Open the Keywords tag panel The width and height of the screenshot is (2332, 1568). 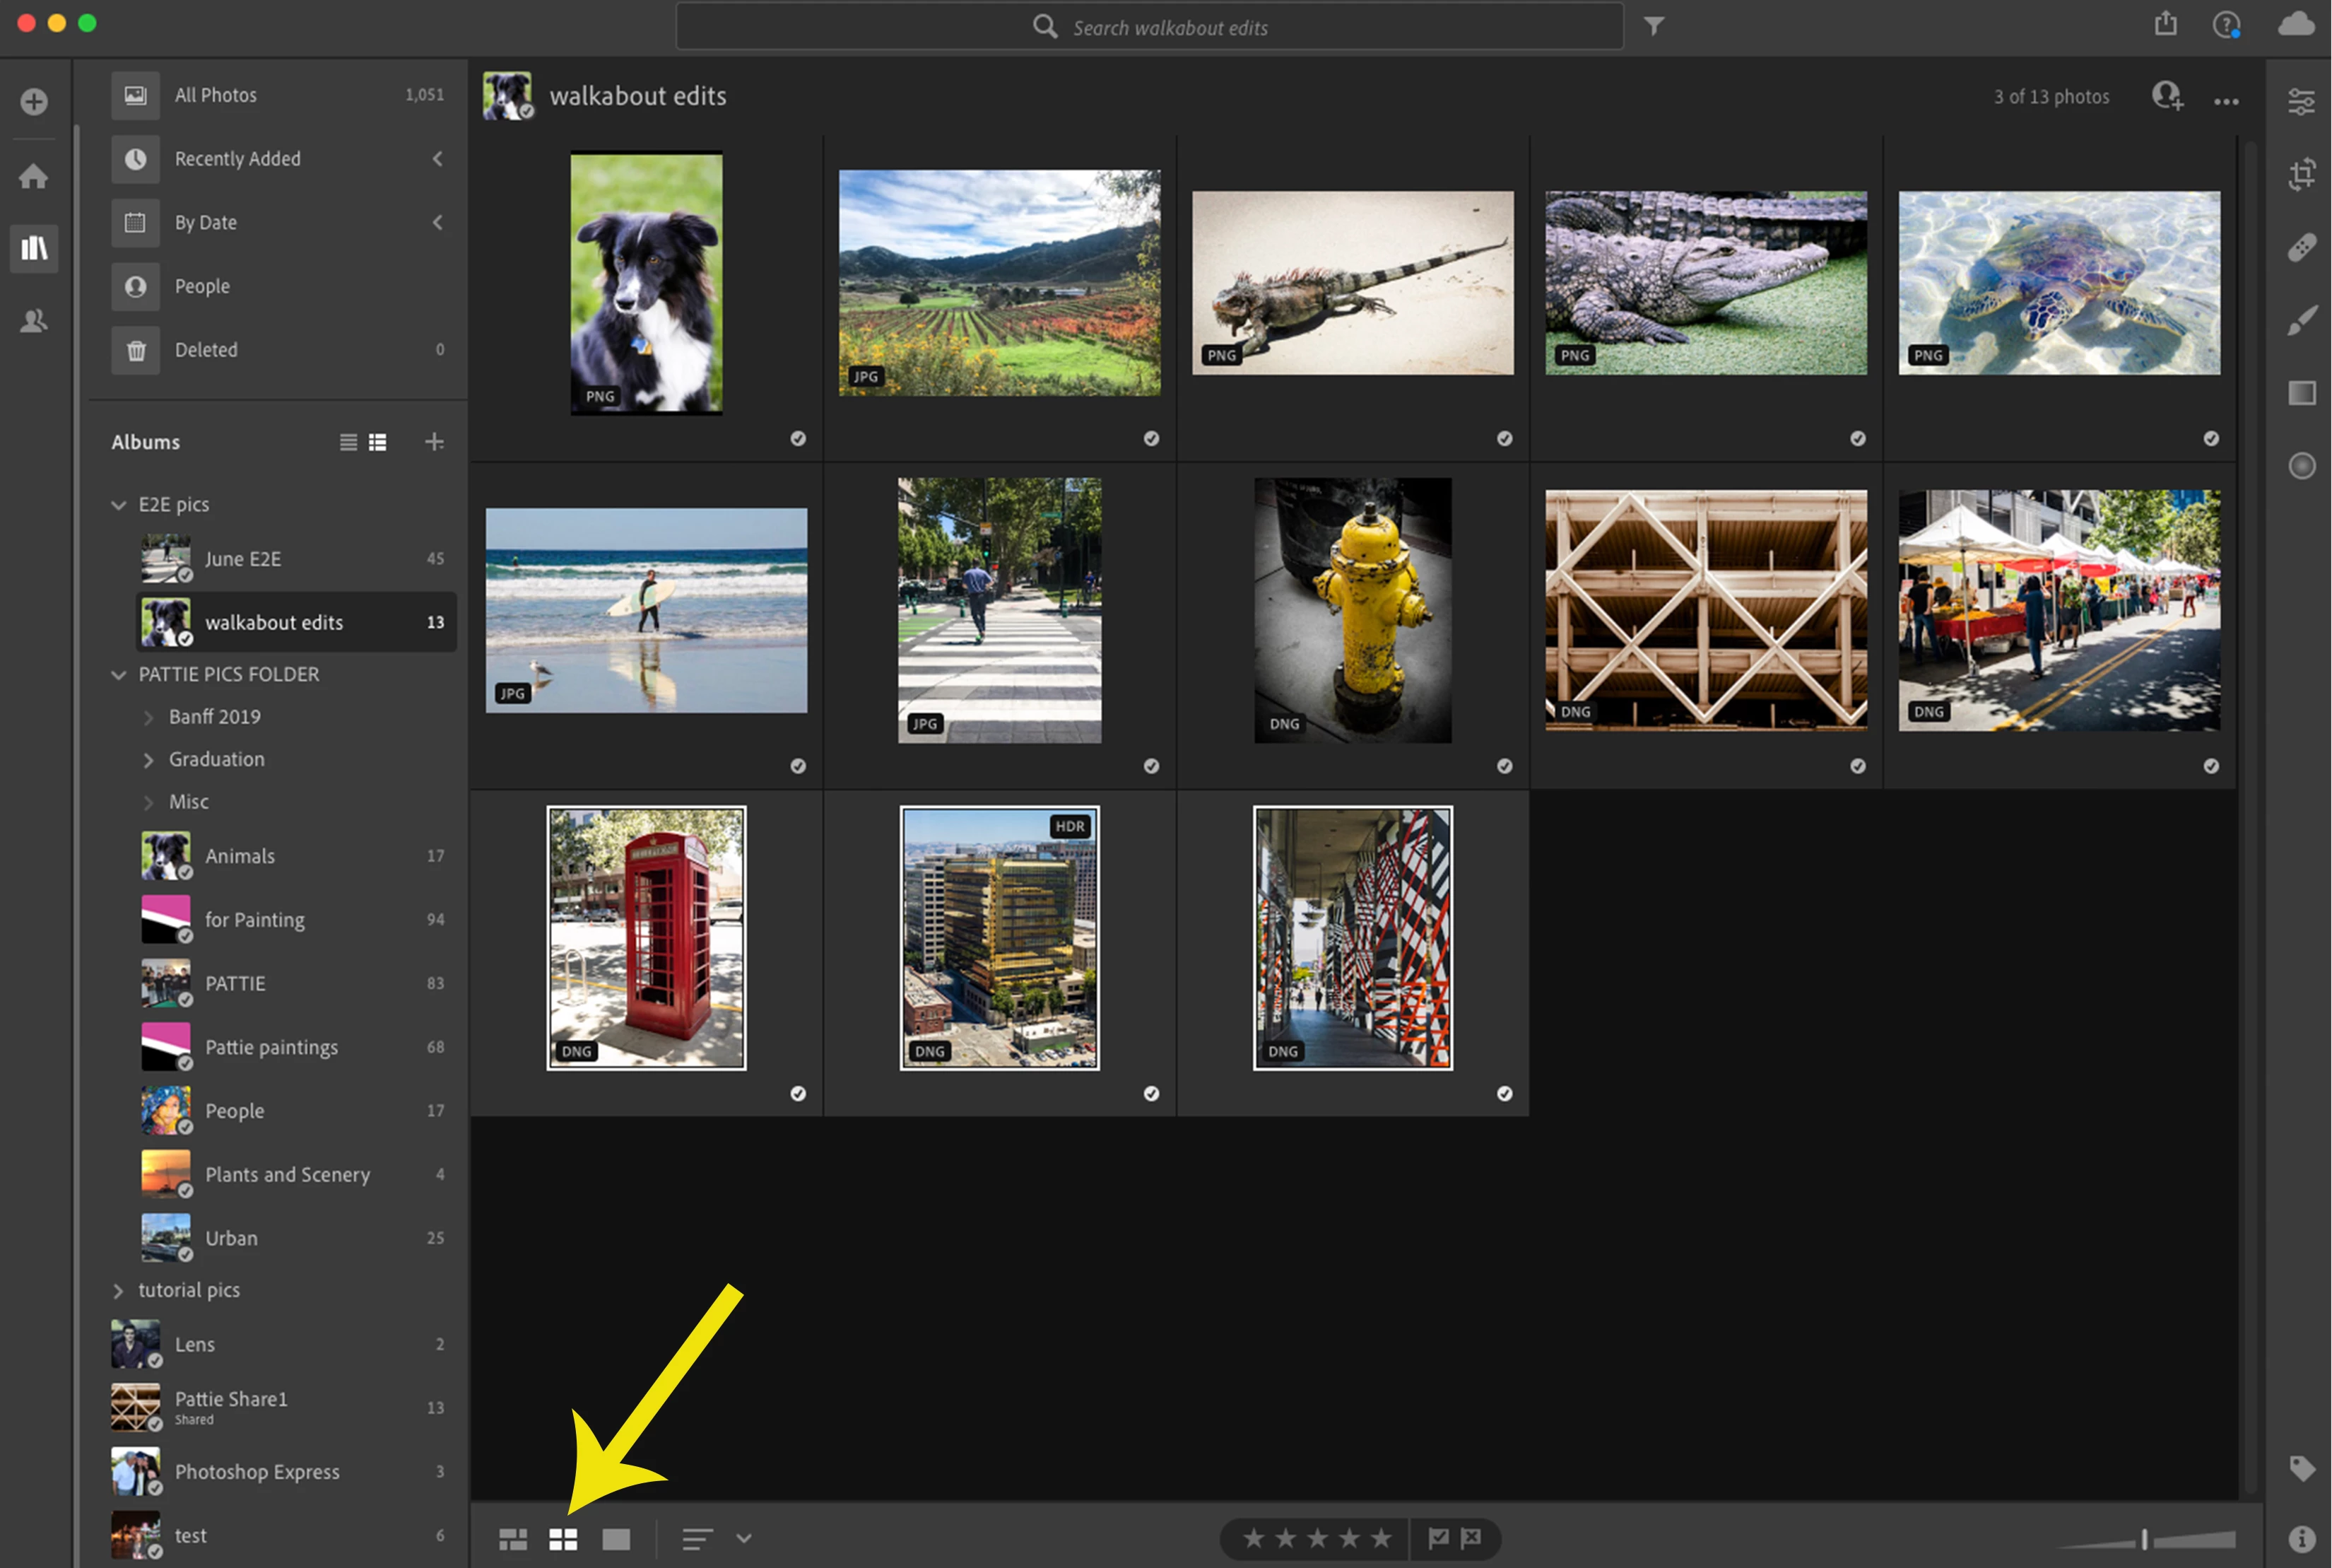coord(2301,1467)
